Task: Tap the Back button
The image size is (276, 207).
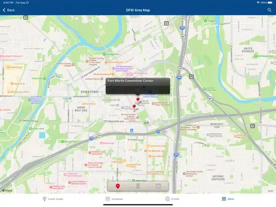Action: click(x=9, y=10)
